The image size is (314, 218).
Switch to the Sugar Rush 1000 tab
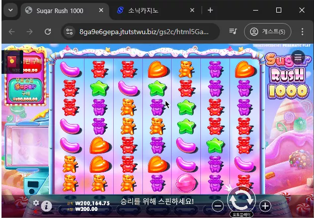(65, 11)
